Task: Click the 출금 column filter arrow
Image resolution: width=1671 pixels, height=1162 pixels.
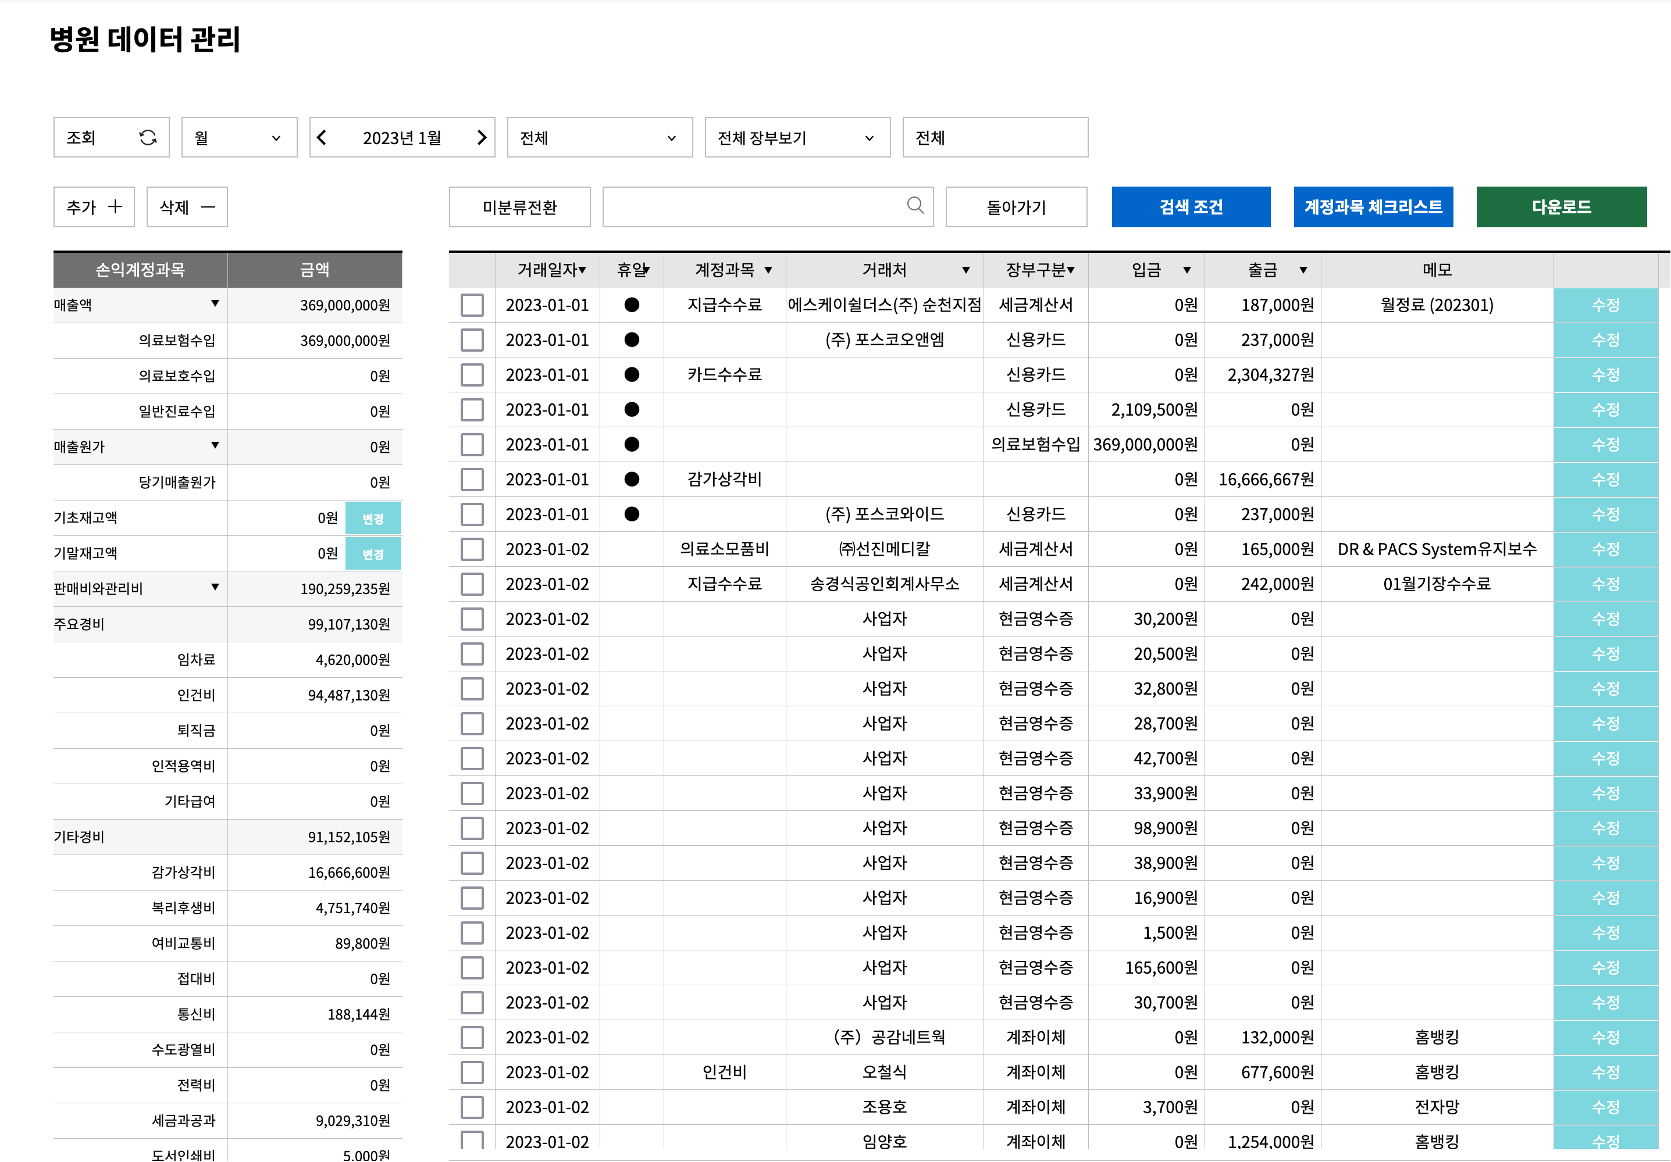Action: (x=1303, y=270)
